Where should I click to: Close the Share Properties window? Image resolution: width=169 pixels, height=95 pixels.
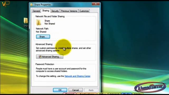pos(96,4)
